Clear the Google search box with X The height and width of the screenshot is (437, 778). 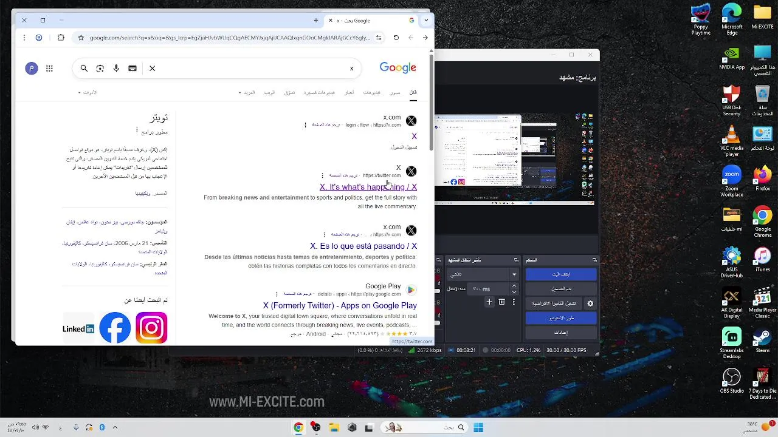[x=153, y=69]
